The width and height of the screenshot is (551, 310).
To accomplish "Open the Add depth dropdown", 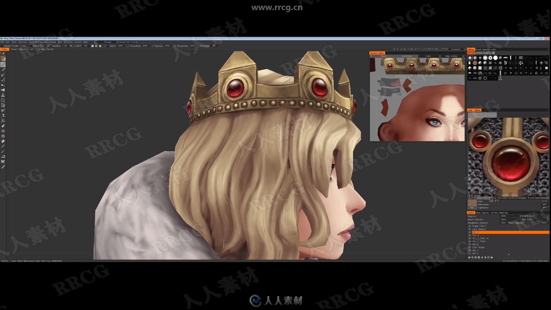I will point(528,219).
